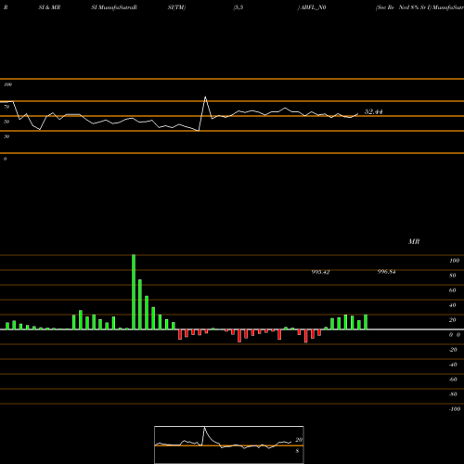Click the header text SI & MR
This screenshot has width=464, height=464.
coord(49,7)
